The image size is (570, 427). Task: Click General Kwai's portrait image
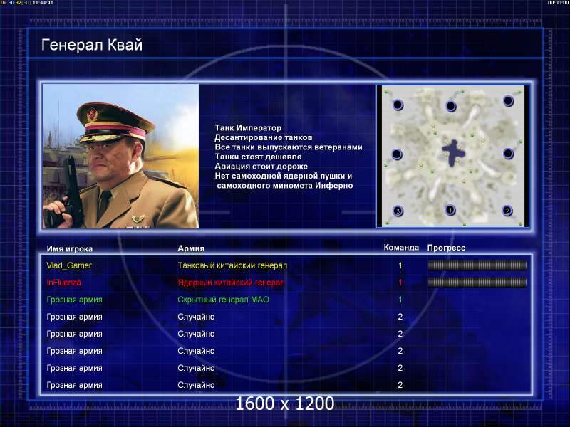pyautogui.click(x=120, y=156)
